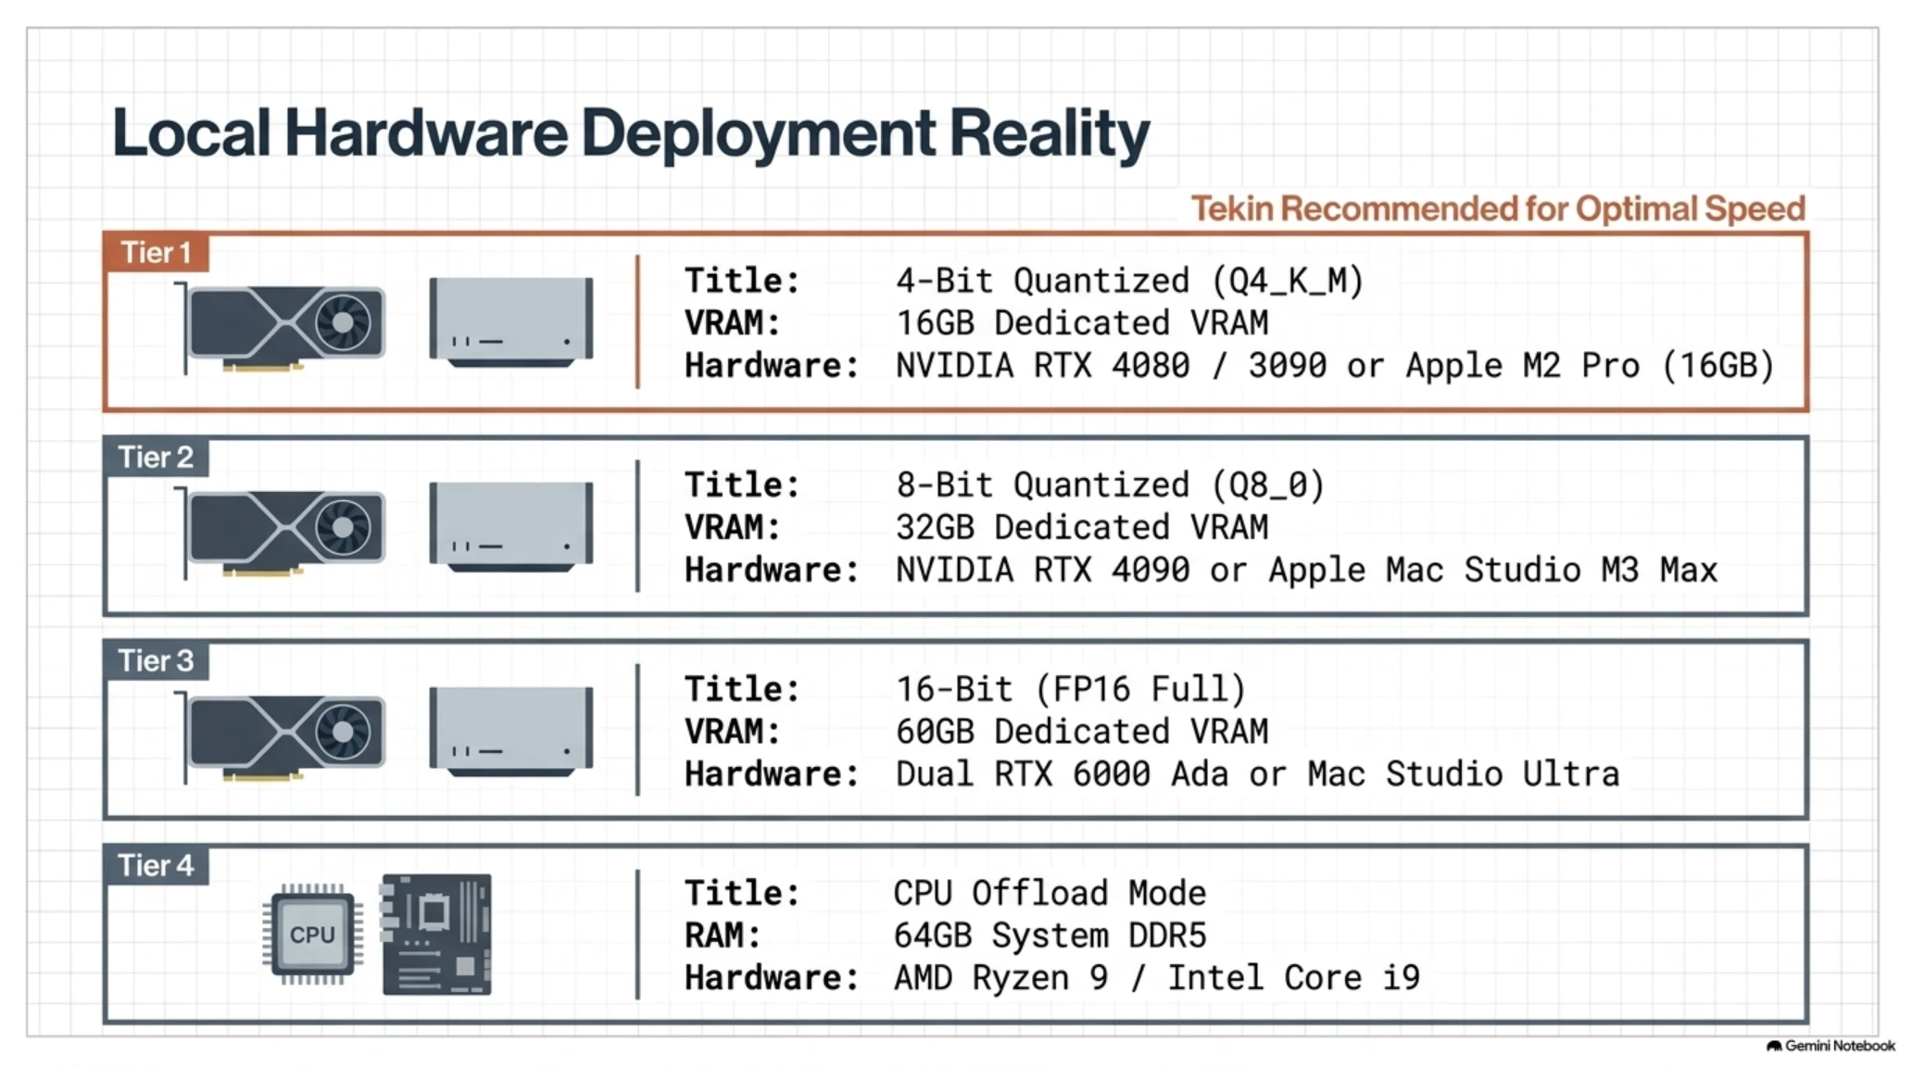Select the 'Hardware:' label in Tier 1
Screen dimensions: 1912x1067
(772, 366)
